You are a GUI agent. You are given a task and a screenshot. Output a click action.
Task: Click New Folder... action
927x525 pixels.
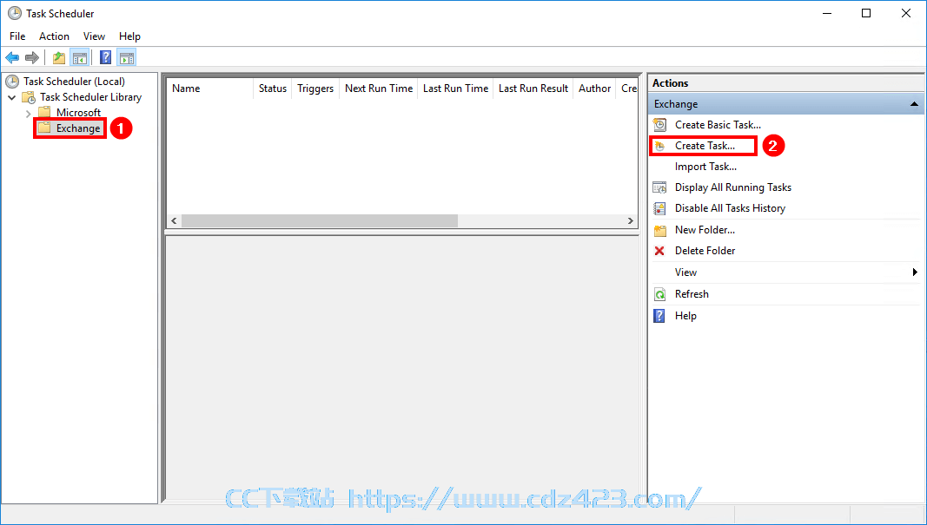pyautogui.click(x=705, y=230)
